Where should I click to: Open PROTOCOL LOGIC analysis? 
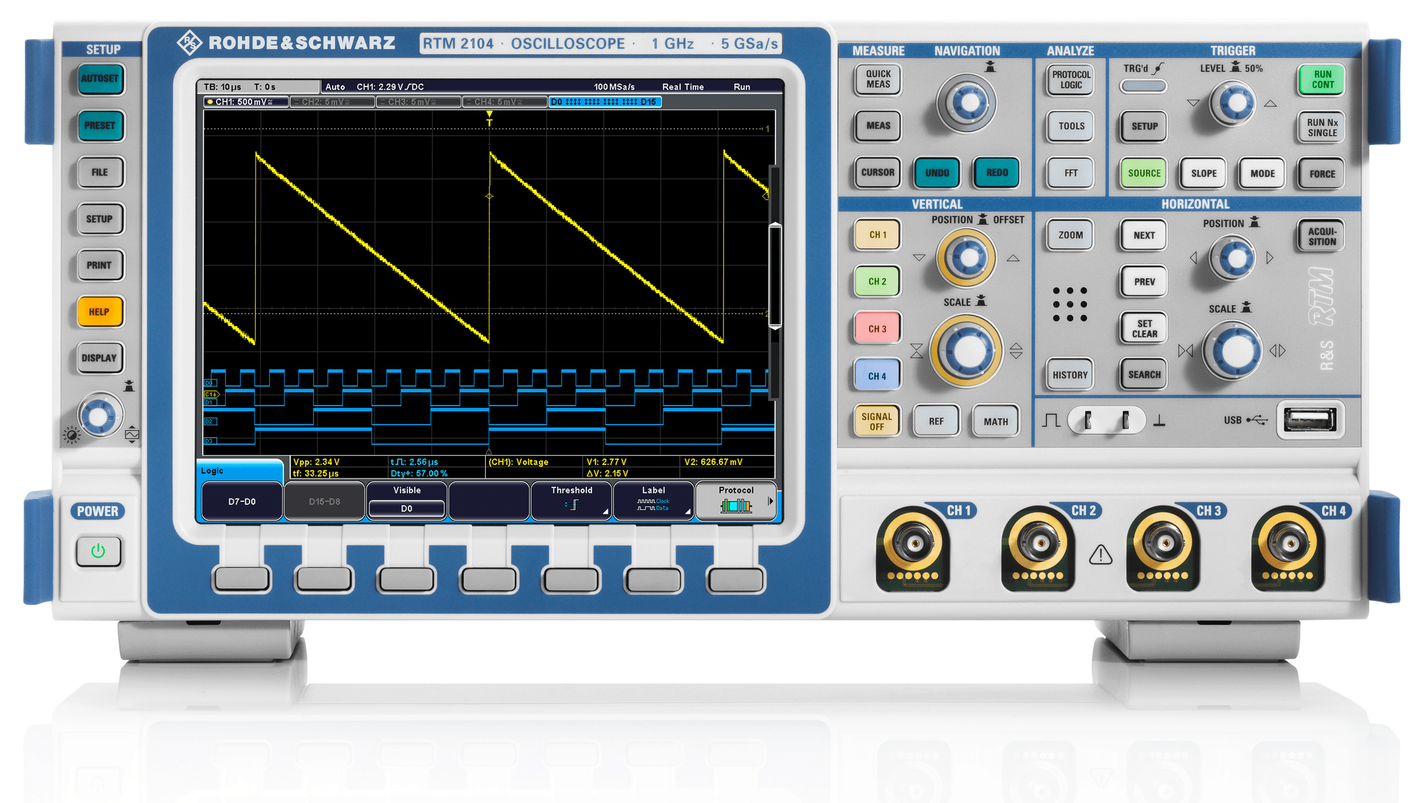(x=1071, y=80)
